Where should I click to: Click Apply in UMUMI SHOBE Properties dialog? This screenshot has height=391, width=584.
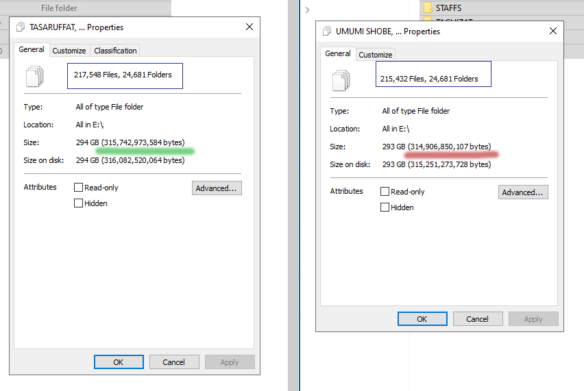coord(533,319)
